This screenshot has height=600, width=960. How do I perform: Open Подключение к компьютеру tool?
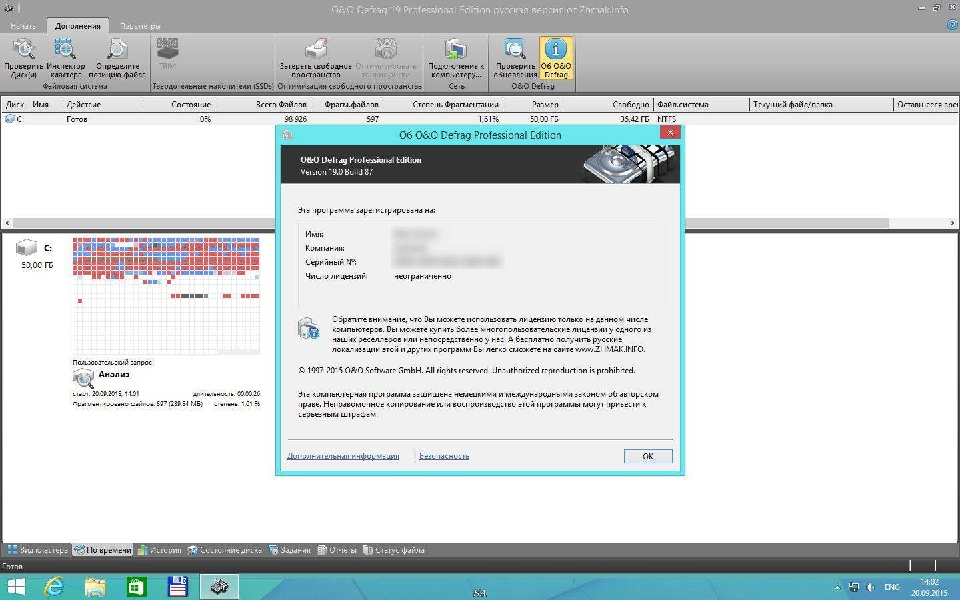(456, 58)
